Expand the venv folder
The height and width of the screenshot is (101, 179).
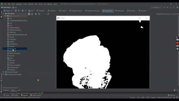(x=5, y=16)
